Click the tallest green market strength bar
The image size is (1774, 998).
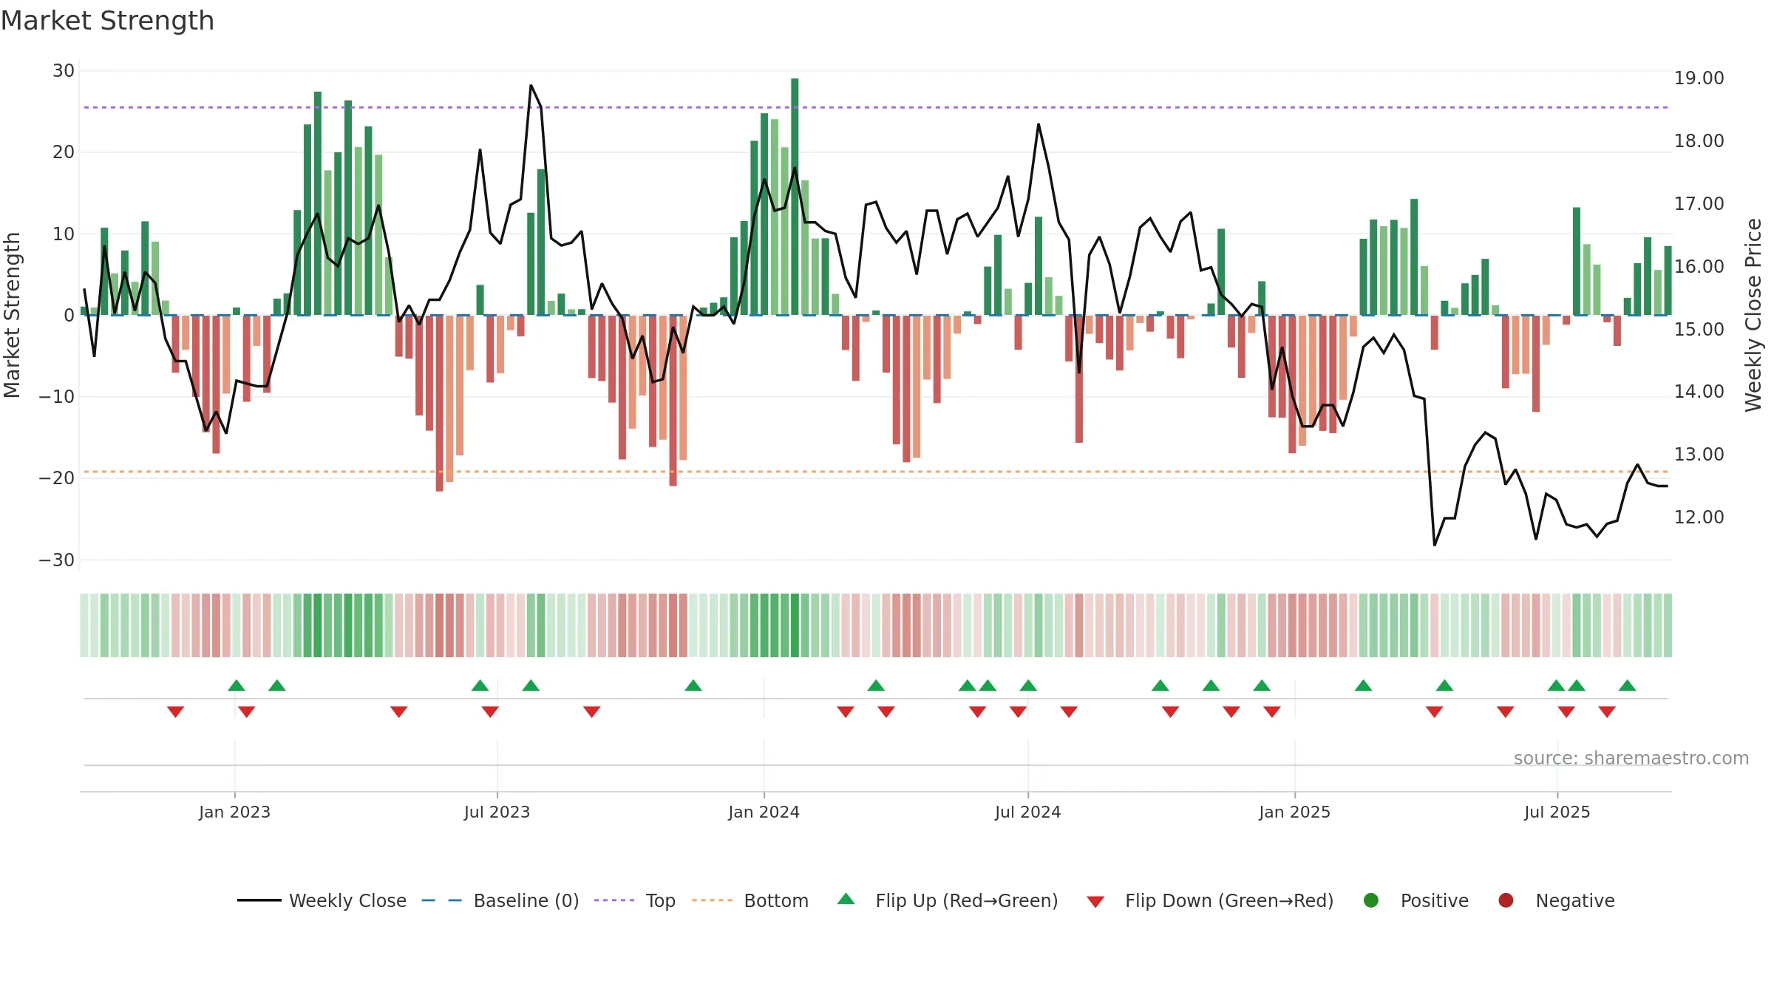[x=795, y=197]
